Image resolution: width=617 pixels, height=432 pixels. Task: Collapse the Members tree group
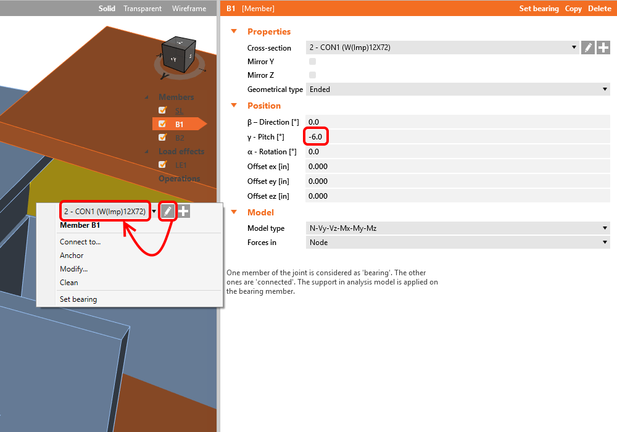click(x=147, y=97)
